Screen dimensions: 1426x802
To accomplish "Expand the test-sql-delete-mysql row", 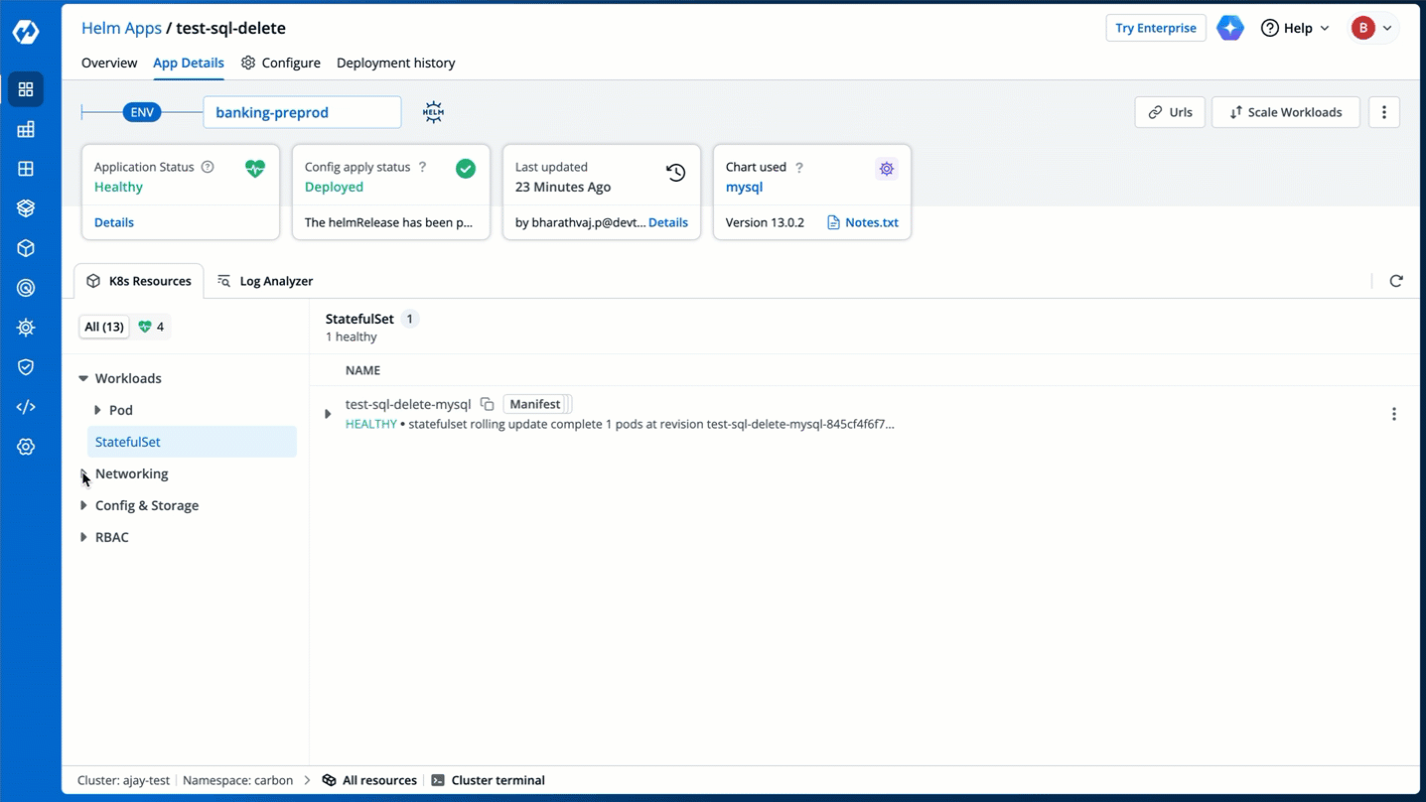I will pos(328,414).
